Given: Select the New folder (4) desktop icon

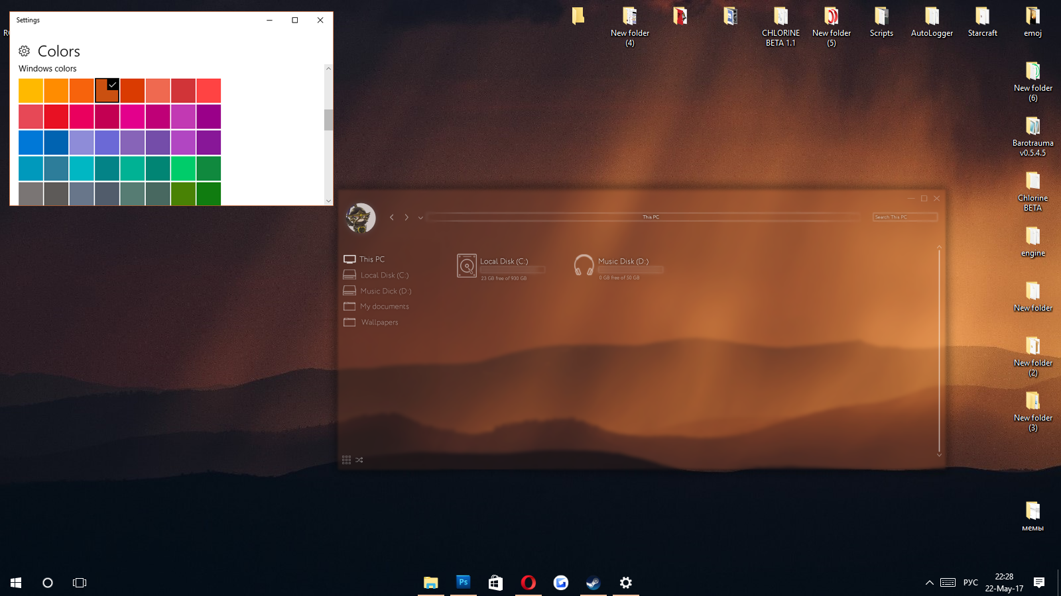Looking at the screenshot, I should tap(630, 27).
